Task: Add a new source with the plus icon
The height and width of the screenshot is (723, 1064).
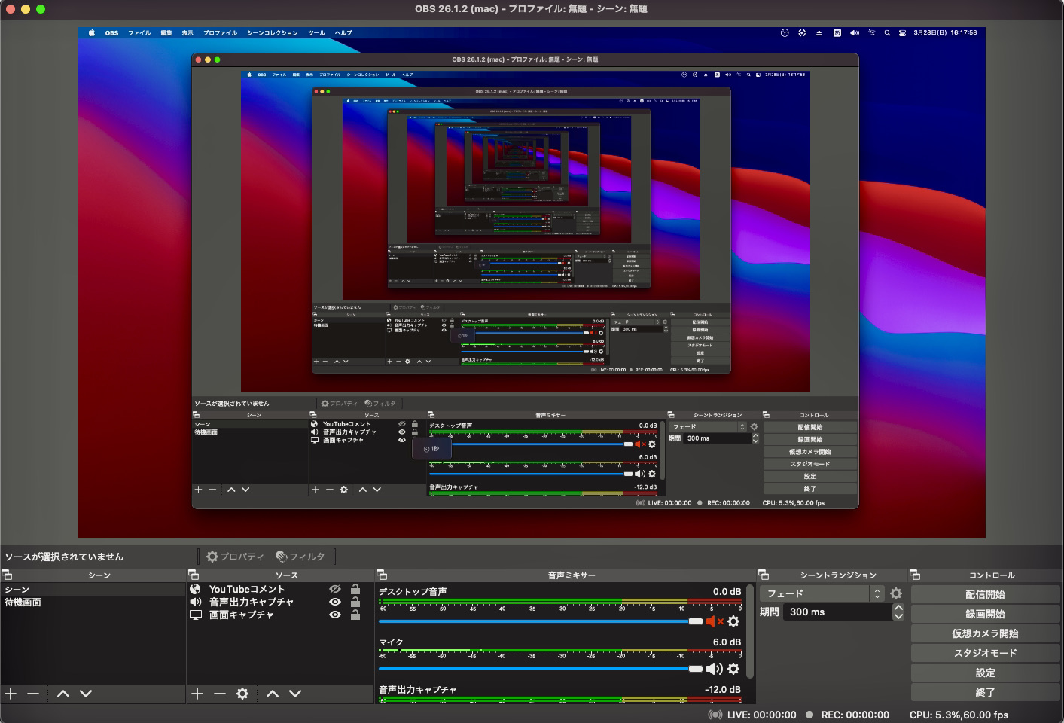Action: click(197, 694)
